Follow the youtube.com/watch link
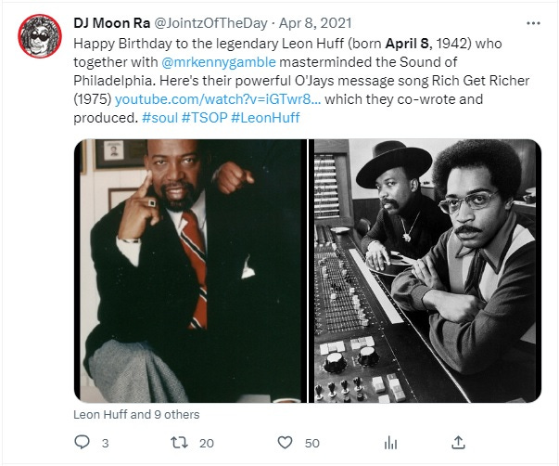Screen dimensions: 559x466 click(x=218, y=99)
